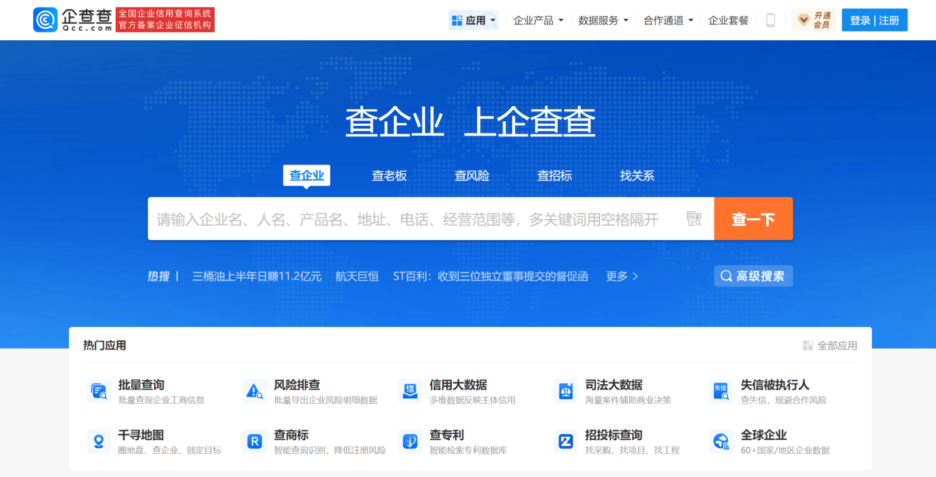Image resolution: width=936 pixels, height=477 pixels.
Task: Open hot search ST百利 督促函
Action: tap(490, 276)
